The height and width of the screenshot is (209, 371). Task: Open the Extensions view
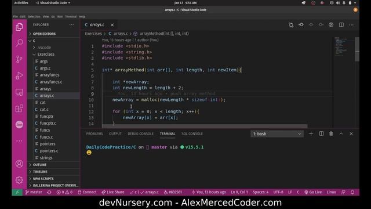tap(19, 109)
